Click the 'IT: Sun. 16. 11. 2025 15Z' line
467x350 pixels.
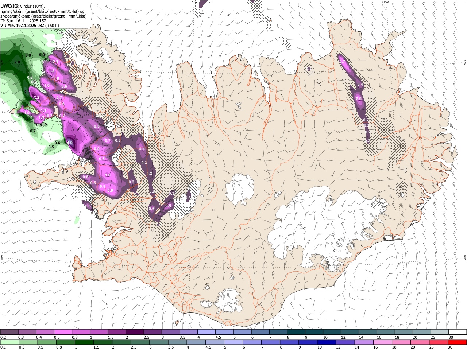[x=23, y=21]
